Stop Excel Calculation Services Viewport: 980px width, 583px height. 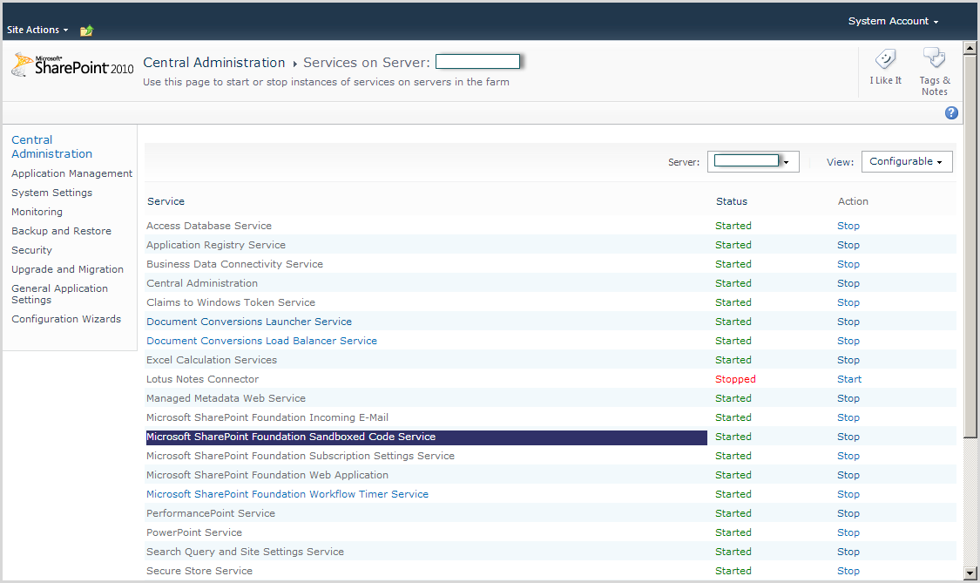[x=848, y=360]
